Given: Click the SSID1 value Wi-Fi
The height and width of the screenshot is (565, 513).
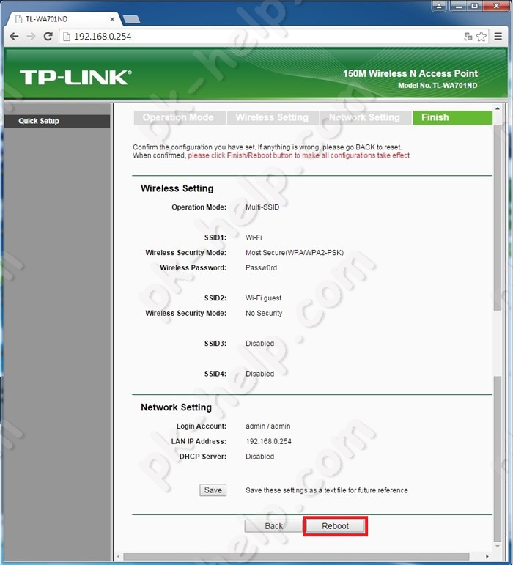Looking at the screenshot, I should pos(254,237).
